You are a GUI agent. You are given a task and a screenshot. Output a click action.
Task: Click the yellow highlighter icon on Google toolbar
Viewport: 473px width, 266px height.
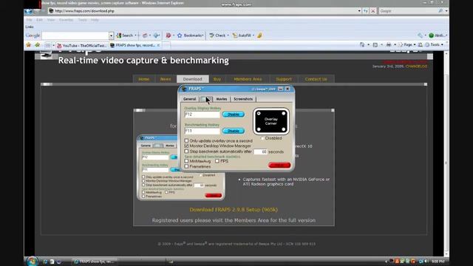[x=259, y=35]
